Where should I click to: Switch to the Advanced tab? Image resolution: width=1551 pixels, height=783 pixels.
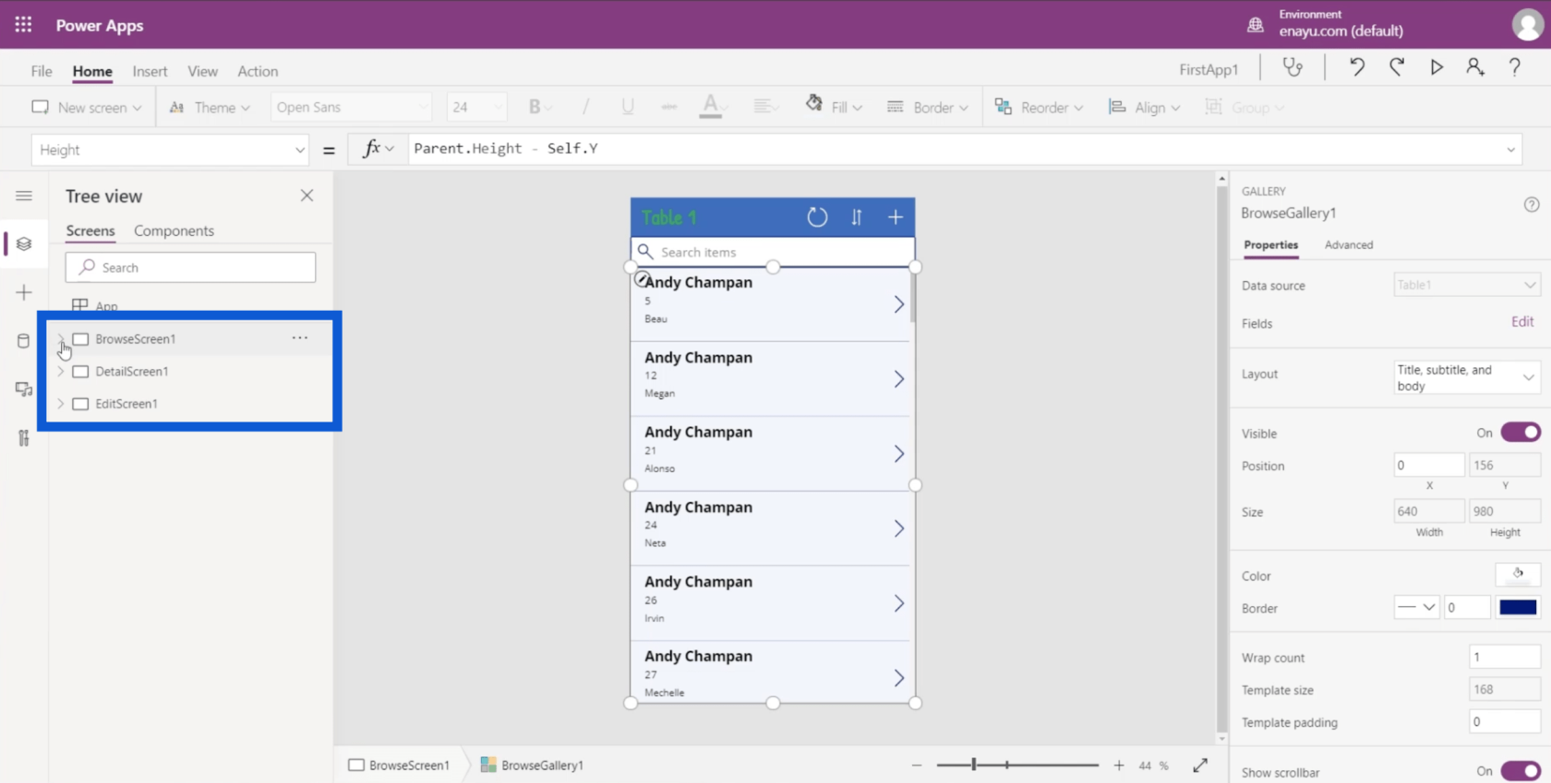click(1349, 244)
